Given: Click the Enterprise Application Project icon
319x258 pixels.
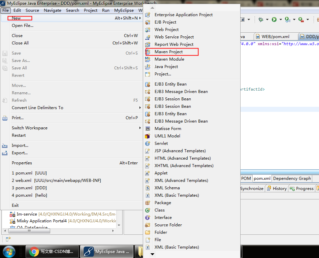Looking at the screenshot, I should 148,15.
